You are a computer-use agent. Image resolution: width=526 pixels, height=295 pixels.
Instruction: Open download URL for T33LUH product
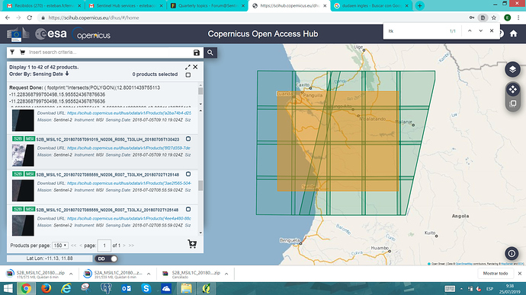(129, 147)
